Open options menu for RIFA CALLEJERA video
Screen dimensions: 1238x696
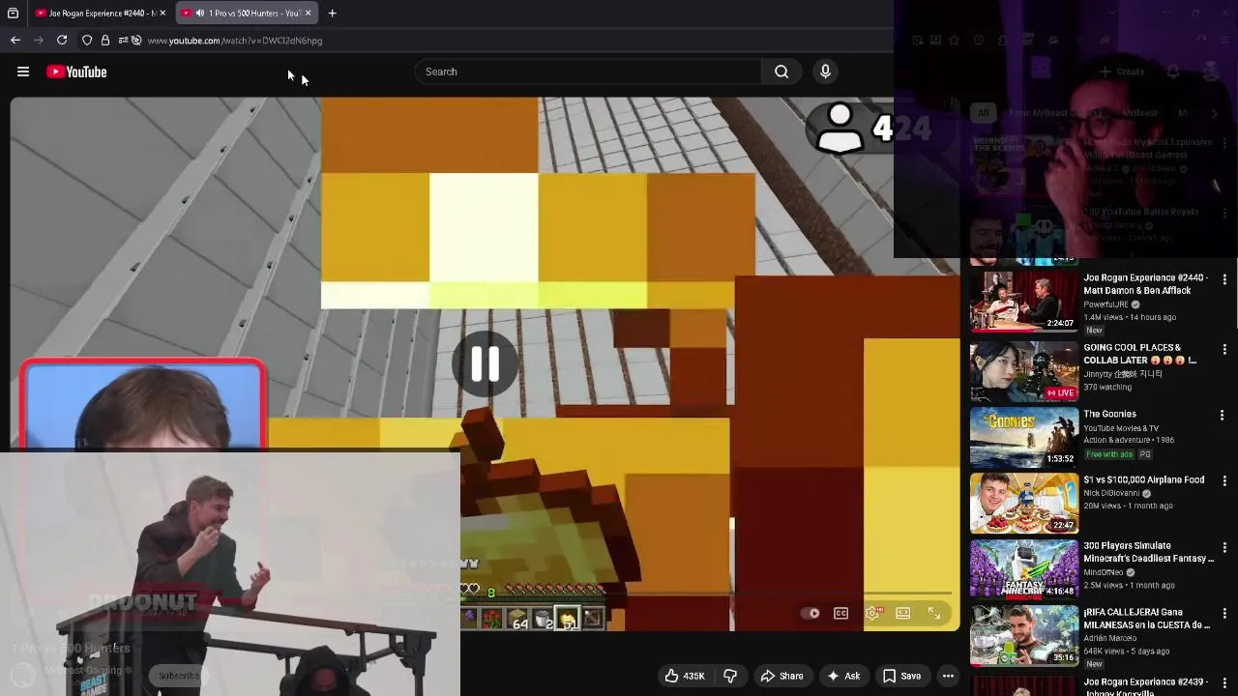tap(1224, 613)
